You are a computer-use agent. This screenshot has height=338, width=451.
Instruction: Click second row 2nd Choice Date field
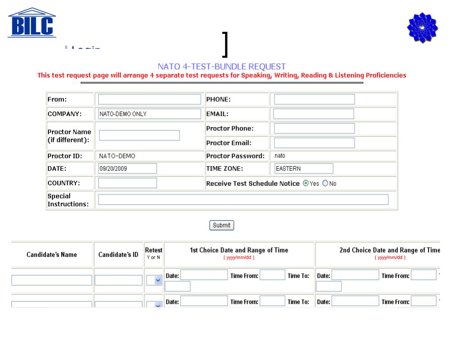coord(355,301)
